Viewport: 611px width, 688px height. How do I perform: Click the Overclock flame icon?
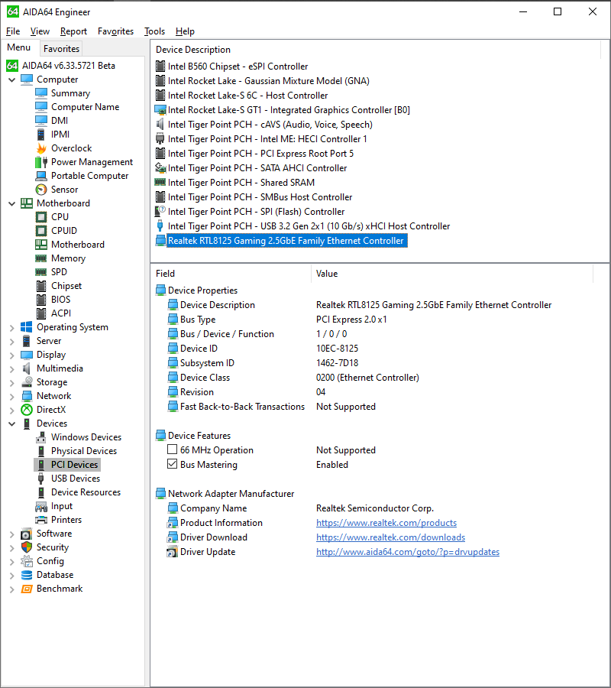point(41,148)
